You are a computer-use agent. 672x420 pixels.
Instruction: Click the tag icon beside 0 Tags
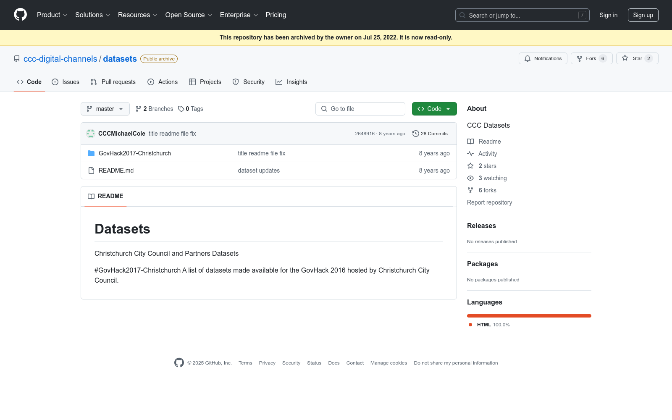pos(181,109)
